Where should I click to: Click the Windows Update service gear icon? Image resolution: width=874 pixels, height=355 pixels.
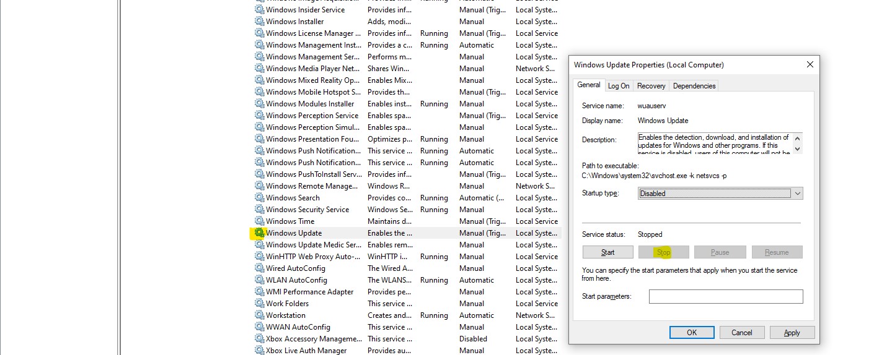(259, 233)
